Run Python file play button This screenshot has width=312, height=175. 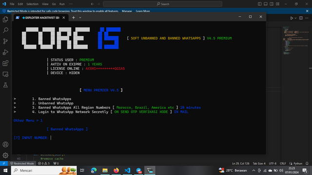click(292, 18)
